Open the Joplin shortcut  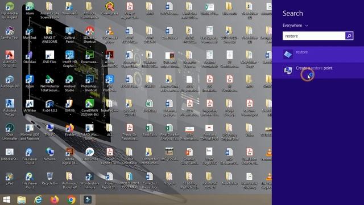[30, 81]
